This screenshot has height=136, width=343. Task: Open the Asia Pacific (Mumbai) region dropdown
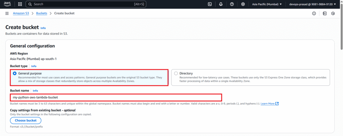(267, 4)
